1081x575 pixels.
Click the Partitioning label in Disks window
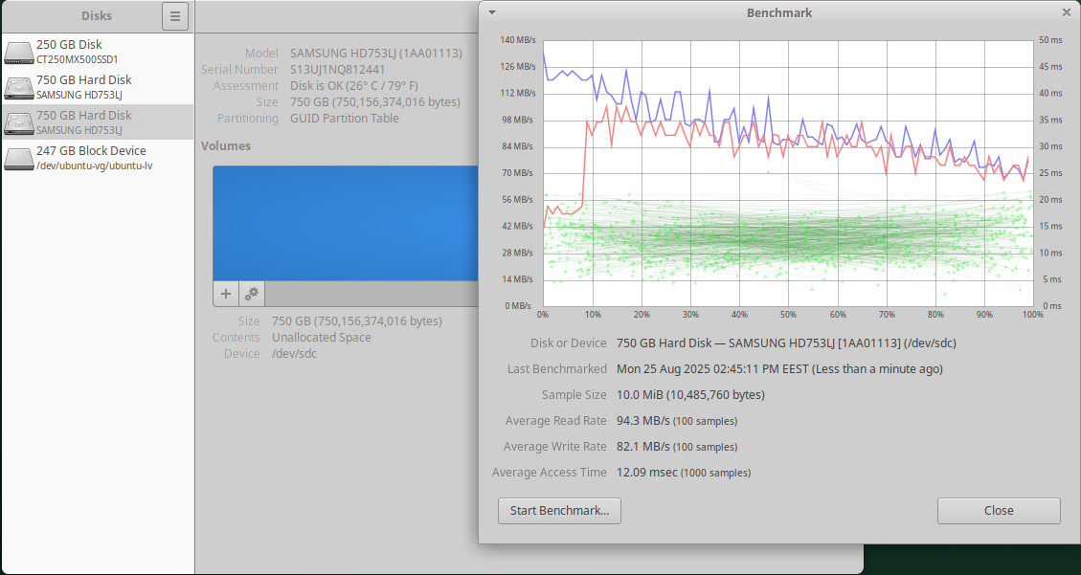[x=248, y=119]
